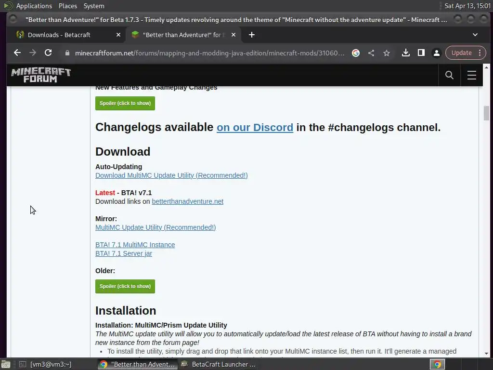Download BTA! 7.1 Server jar
This screenshot has width=493, height=370.
[x=124, y=253]
